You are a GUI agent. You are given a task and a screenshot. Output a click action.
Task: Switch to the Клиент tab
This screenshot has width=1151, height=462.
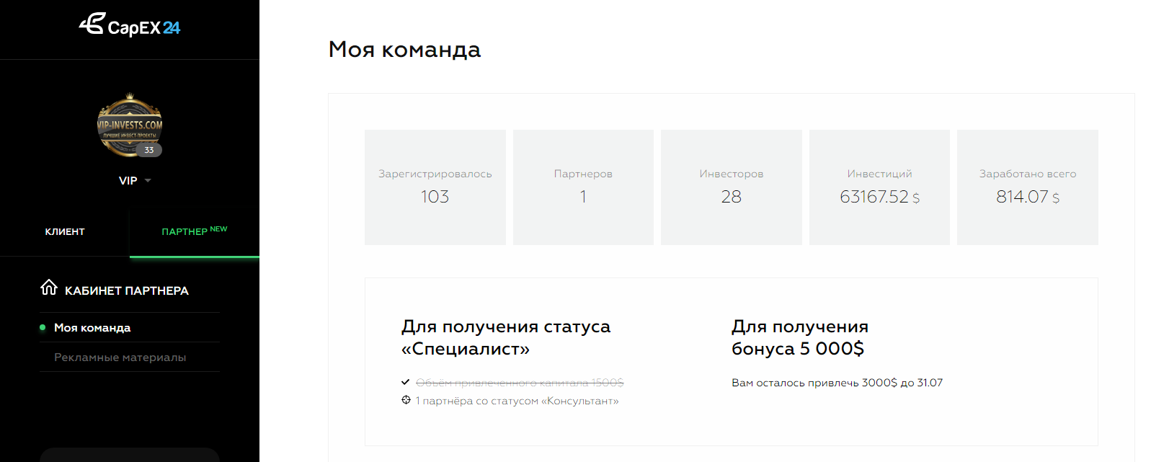pos(65,231)
